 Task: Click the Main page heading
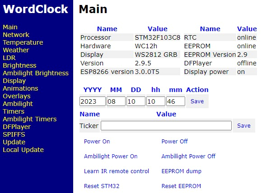(93, 9)
